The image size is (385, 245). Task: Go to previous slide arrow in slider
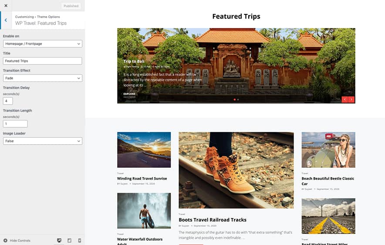345,99
